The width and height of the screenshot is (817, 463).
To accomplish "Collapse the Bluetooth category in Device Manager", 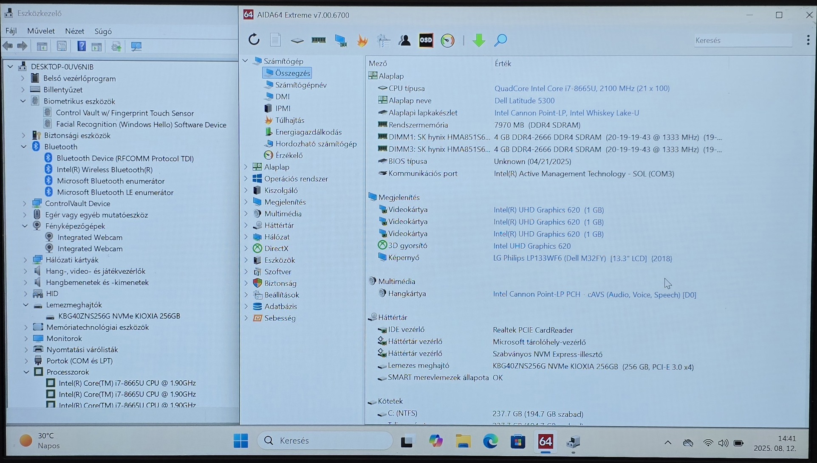I will click(24, 146).
